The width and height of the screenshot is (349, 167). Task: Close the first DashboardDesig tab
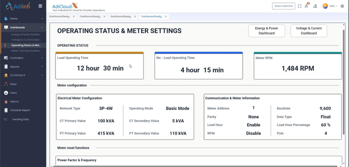pyautogui.click(x=74, y=16)
